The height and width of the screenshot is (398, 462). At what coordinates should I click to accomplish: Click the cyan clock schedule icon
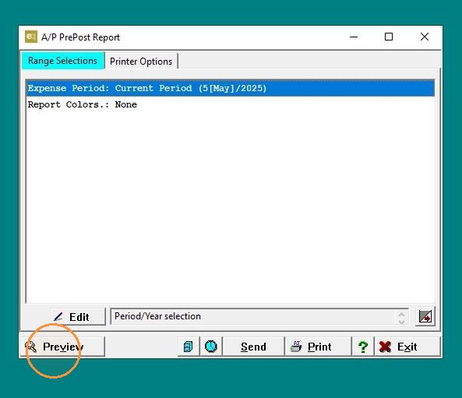(211, 347)
